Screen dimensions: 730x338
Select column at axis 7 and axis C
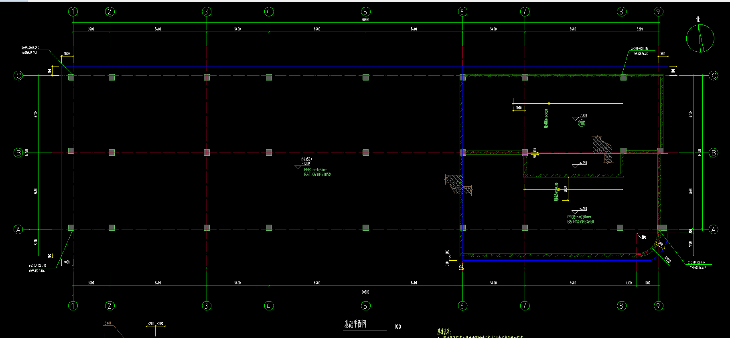525,77
